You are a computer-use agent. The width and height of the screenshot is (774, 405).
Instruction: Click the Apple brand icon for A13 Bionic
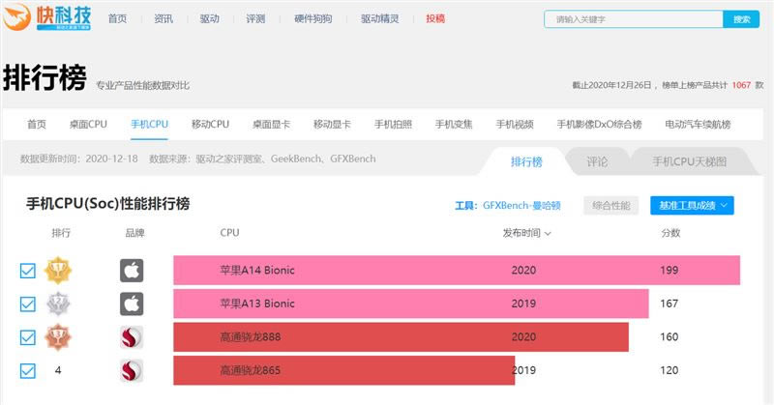[132, 304]
